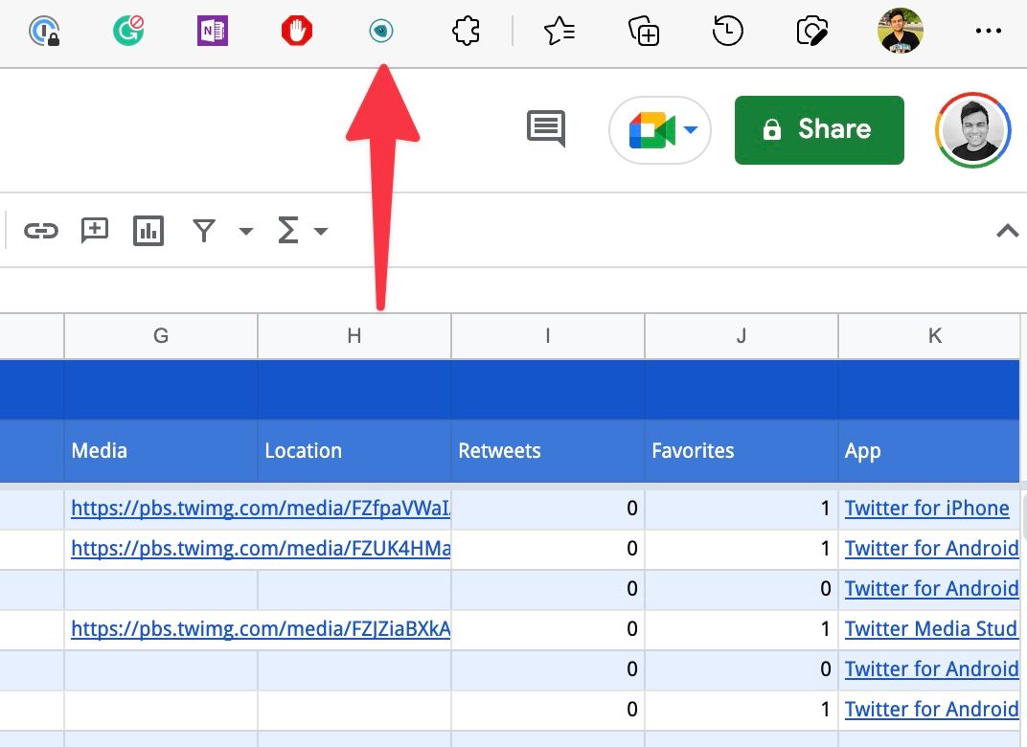Toggle the filter on the data

203,230
